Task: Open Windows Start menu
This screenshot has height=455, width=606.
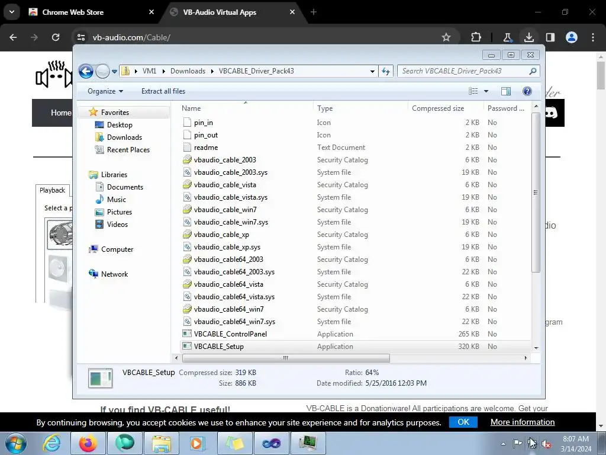Action: click(x=16, y=443)
